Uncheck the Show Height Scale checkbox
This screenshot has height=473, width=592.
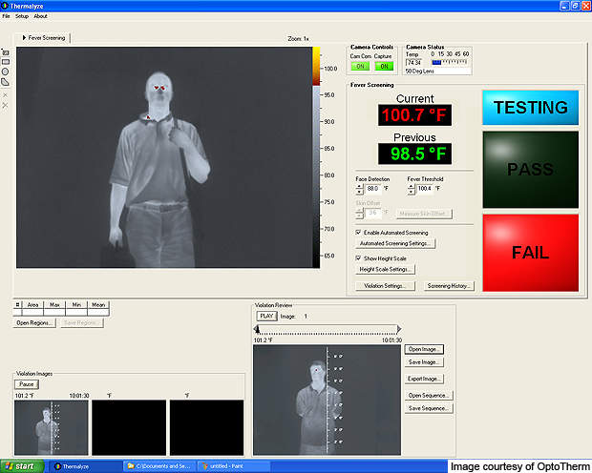pos(358,257)
